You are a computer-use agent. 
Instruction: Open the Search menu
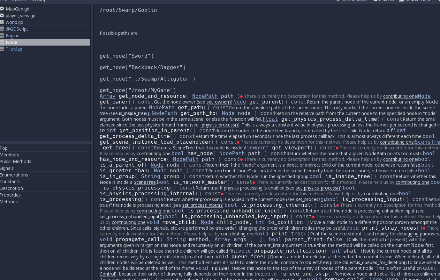point(19,1)
